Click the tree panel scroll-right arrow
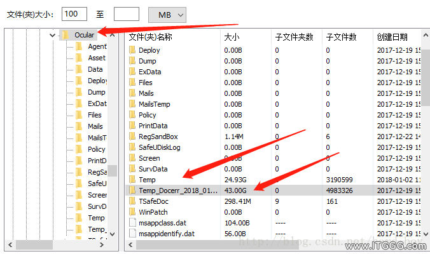 tap(102, 244)
